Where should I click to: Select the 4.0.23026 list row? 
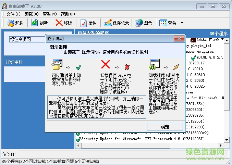[x=195, y=86]
